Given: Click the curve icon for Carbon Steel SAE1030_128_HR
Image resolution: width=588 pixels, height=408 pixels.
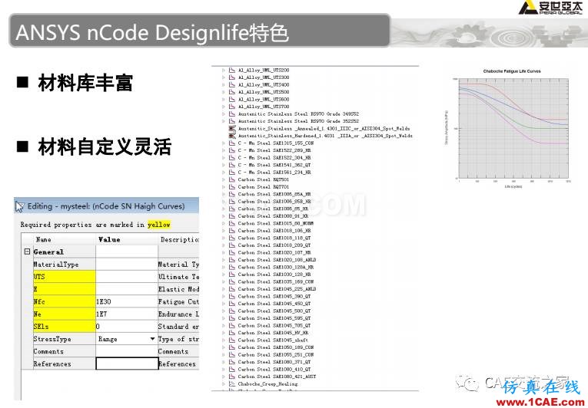Looking at the screenshot, I should (x=232, y=275).
